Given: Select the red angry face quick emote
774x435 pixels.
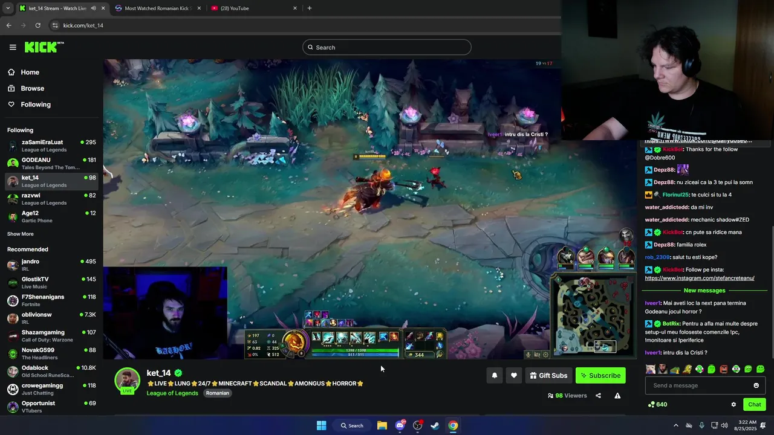Looking at the screenshot, I should tap(724, 369).
